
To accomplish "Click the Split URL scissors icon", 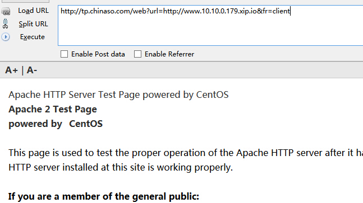I will [x=5, y=23].
